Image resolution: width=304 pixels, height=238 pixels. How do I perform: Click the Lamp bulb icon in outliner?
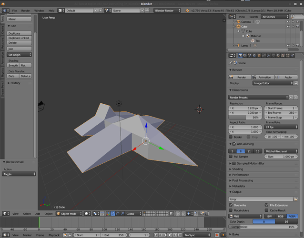tap(238, 45)
